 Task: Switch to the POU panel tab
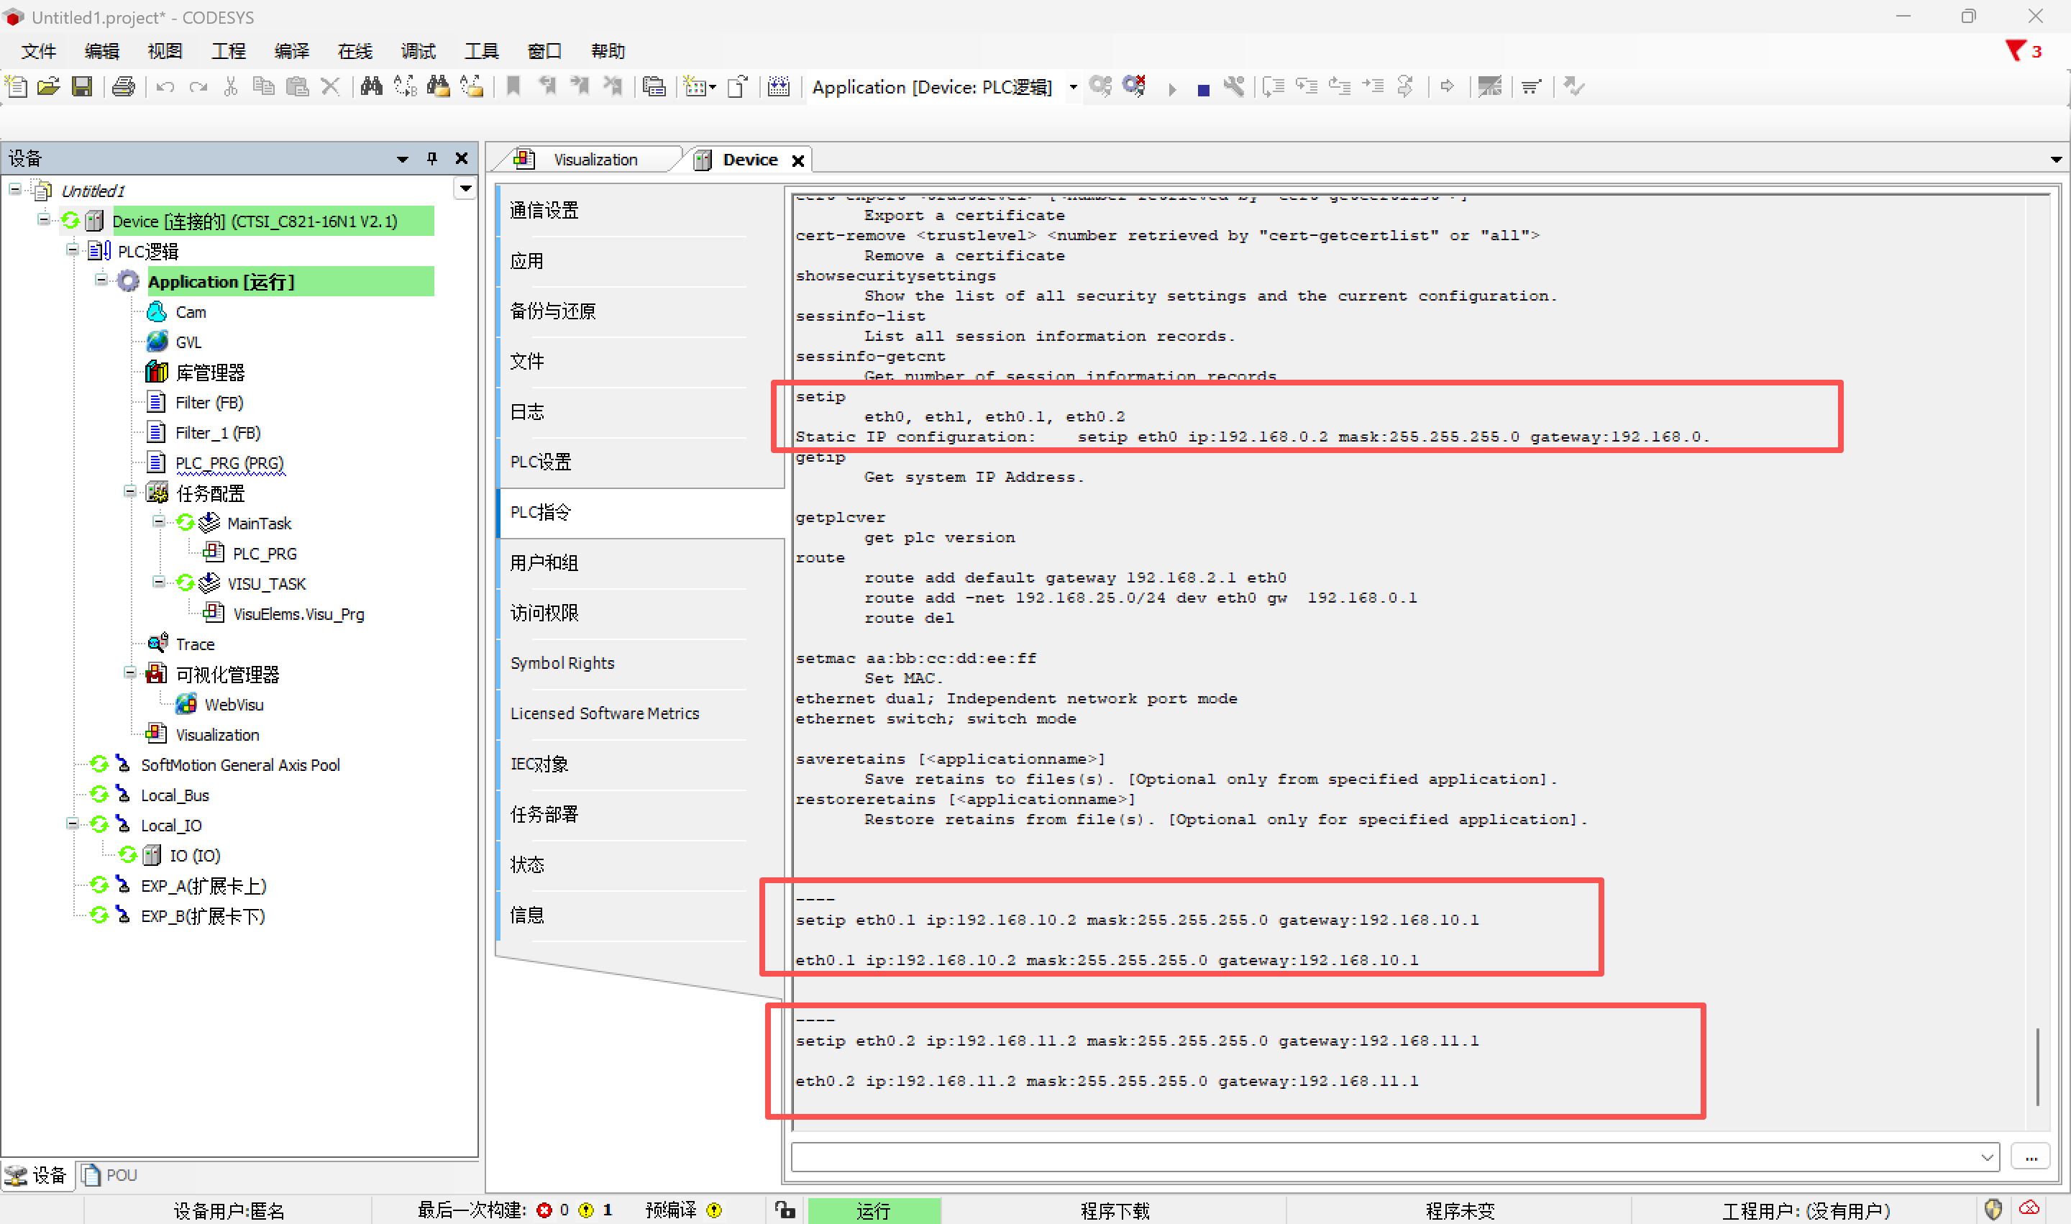coord(111,1174)
